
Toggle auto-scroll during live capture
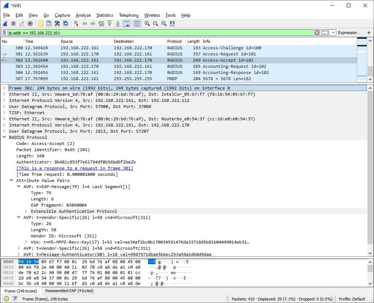tap(126, 24)
